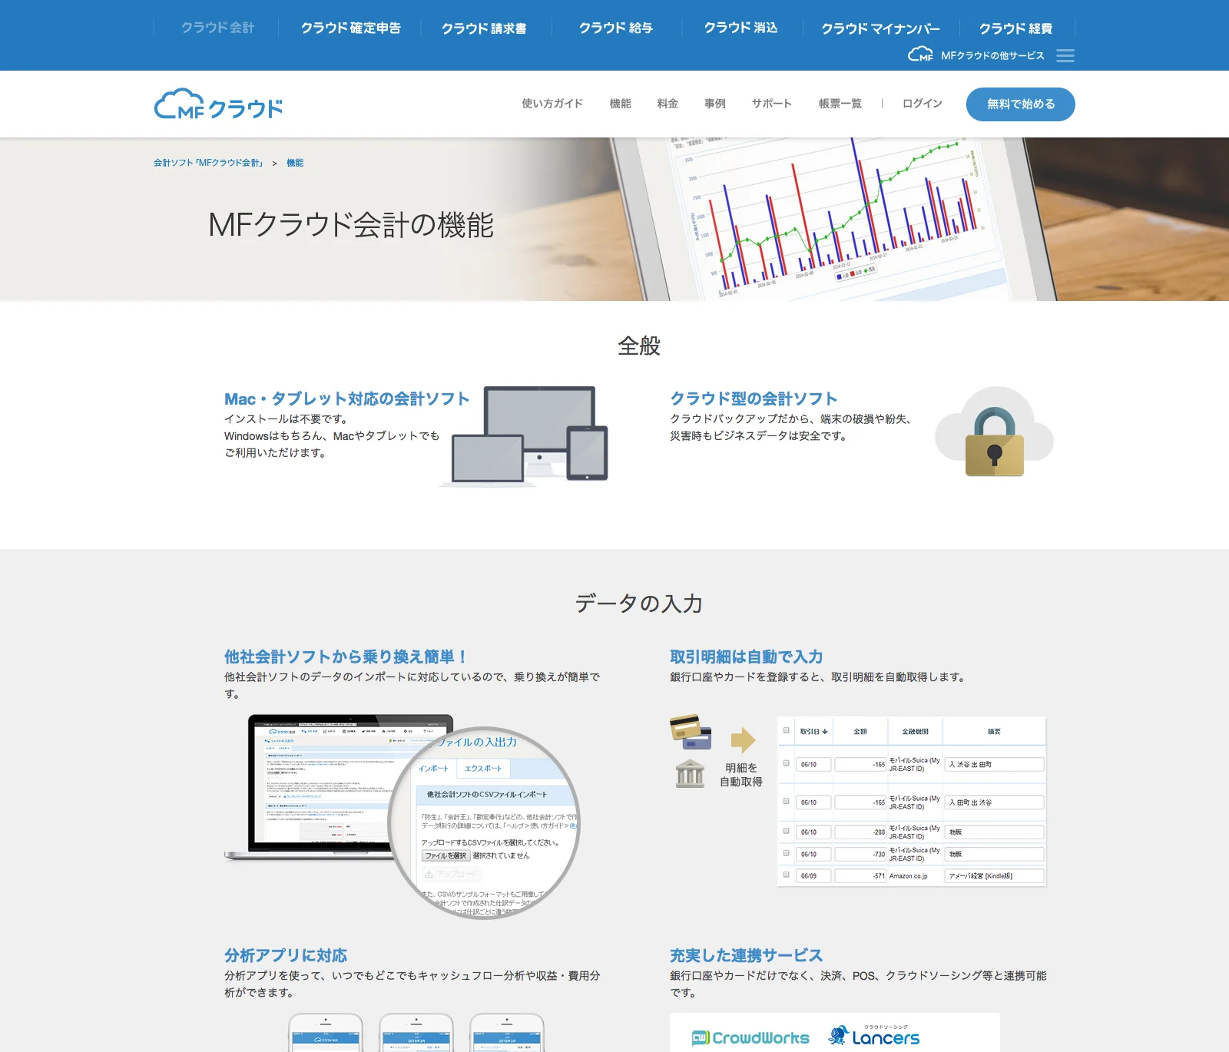Click the 金額 column header
The width and height of the screenshot is (1229, 1052).
click(860, 732)
